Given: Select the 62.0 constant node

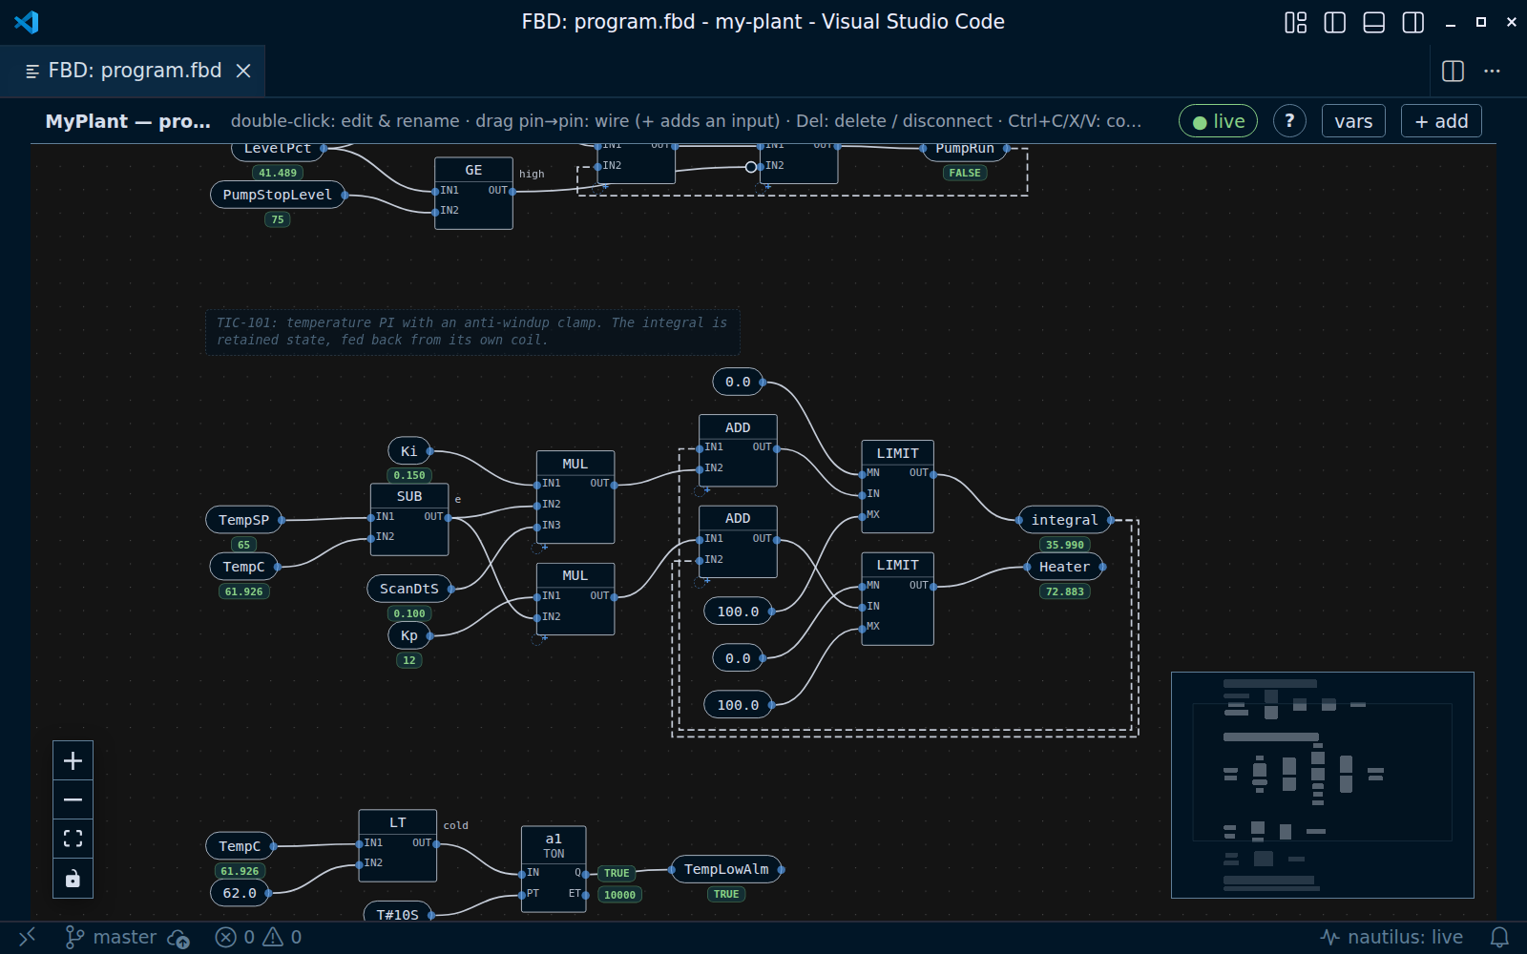Looking at the screenshot, I should [240, 893].
